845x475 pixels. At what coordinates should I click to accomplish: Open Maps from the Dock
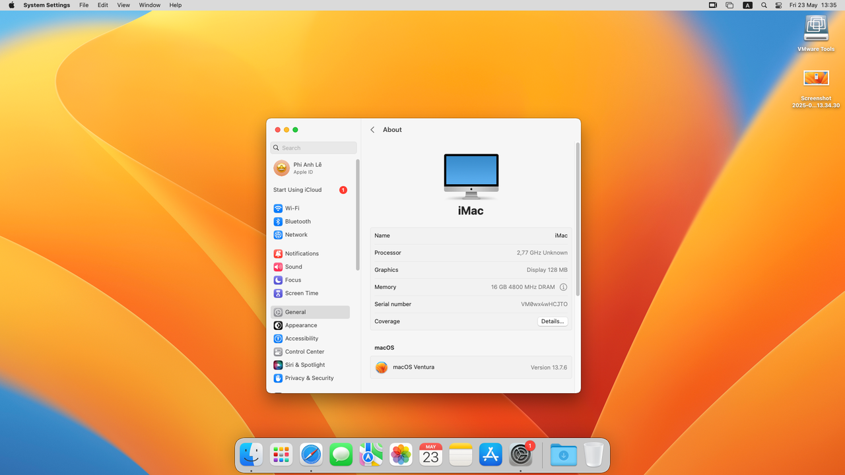371,455
